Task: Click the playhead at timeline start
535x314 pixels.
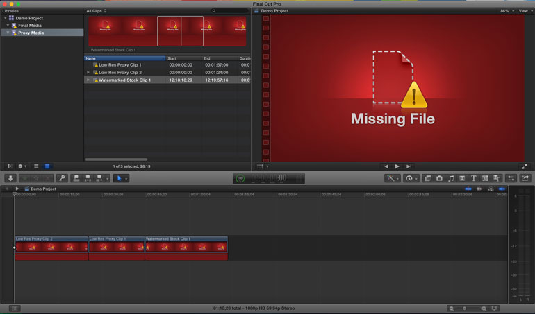Action: click(14, 194)
